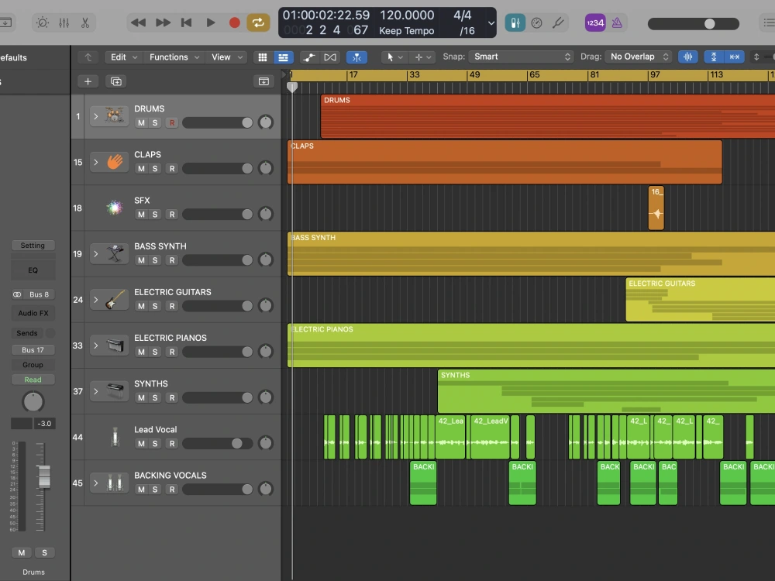Record-enable the SYNTHS track
The image size is (775, 581).
pyautogui.click(x=172, y=397)
